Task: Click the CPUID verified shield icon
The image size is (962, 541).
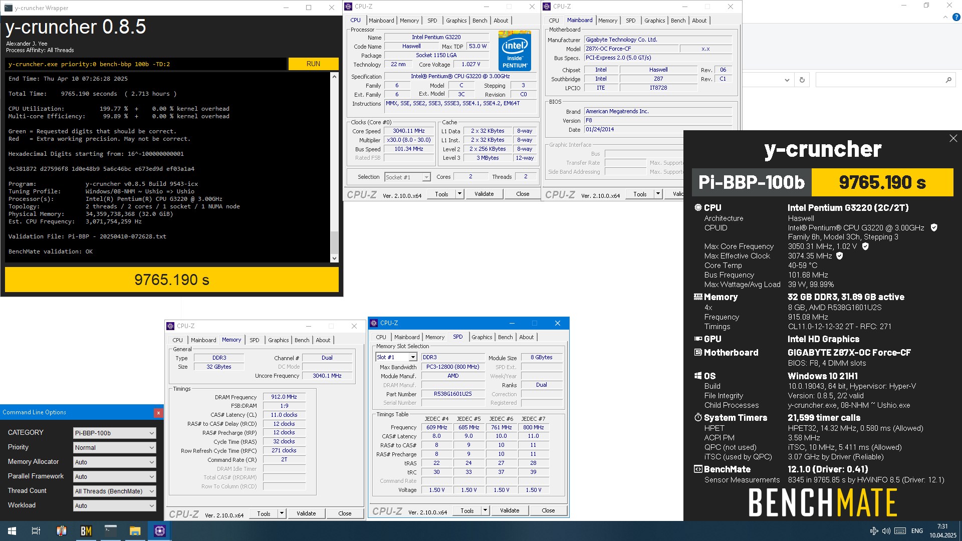Action: coord(934,227)
